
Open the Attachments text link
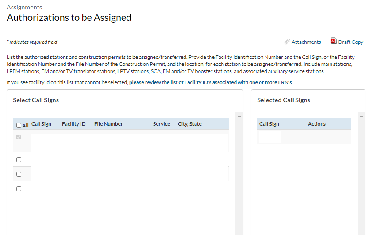(x=306, y=42)
